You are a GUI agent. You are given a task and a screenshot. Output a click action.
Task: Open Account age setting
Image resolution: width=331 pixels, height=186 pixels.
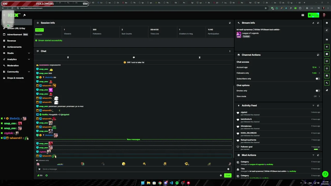278,67
